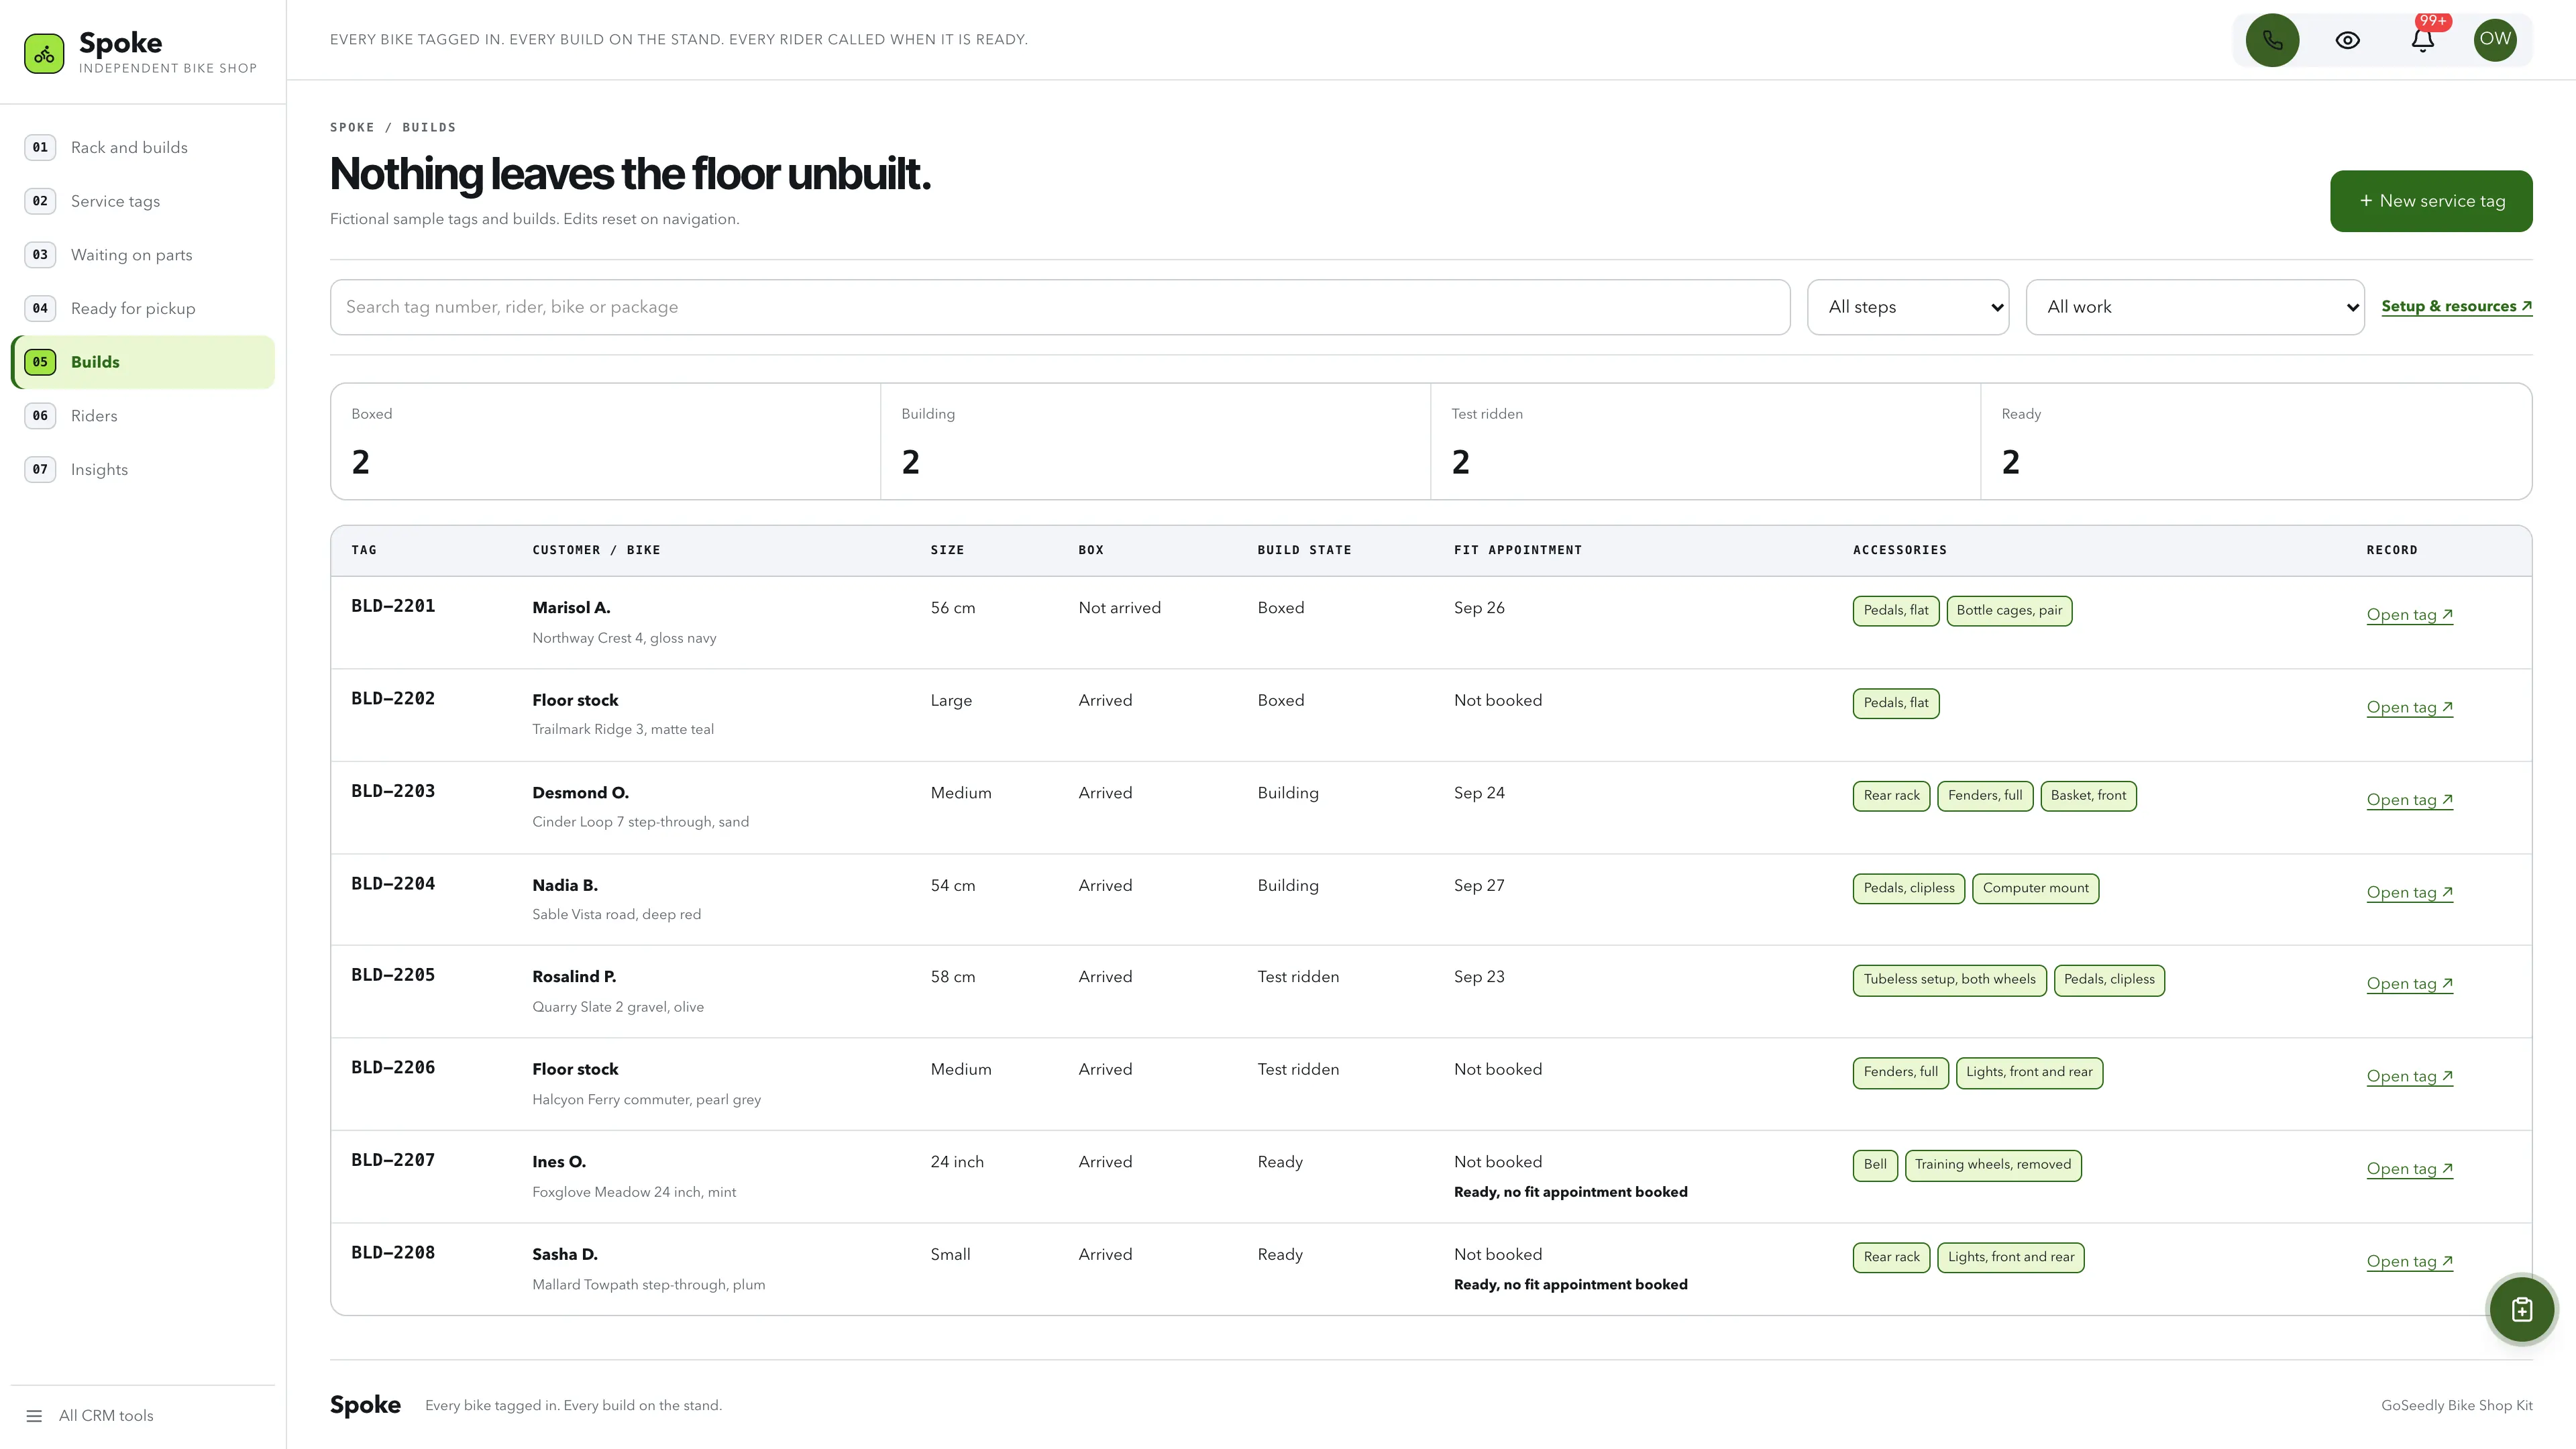Go to Rack and builds
The width and height of the screenshot is (2576, 1449).
(142, 147)
